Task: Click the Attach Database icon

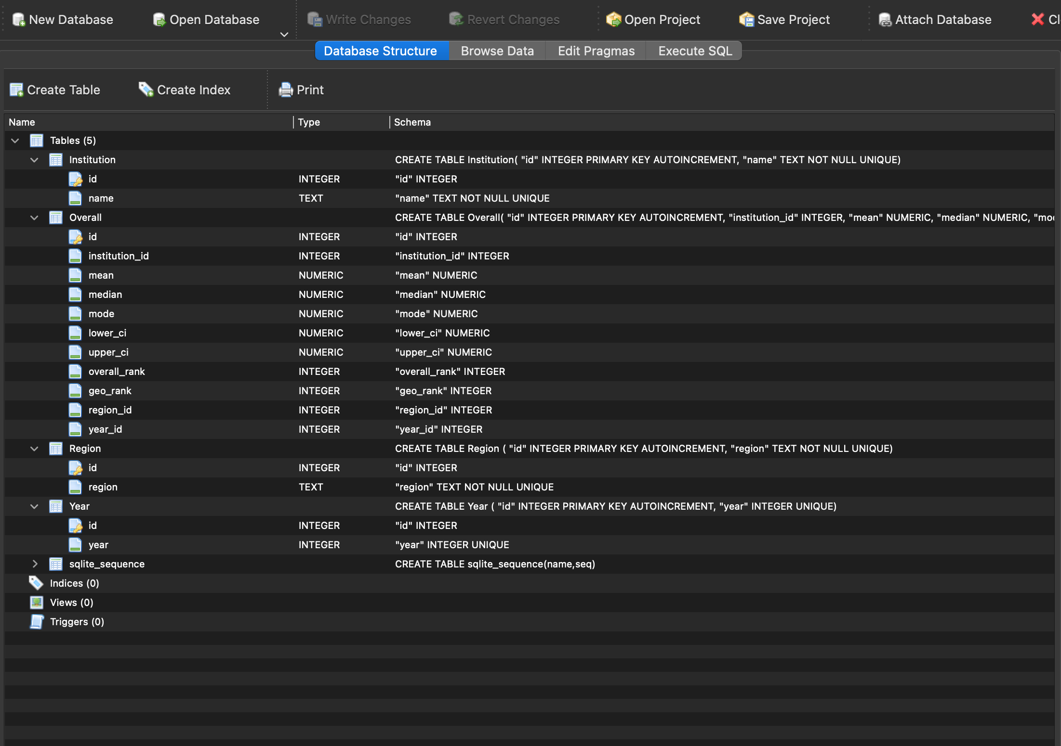Action: click(x=885, y=20)
